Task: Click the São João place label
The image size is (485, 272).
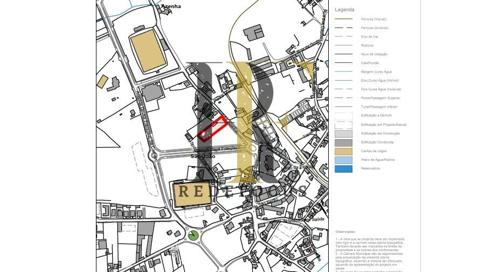Action: click(x=203, y=156)
